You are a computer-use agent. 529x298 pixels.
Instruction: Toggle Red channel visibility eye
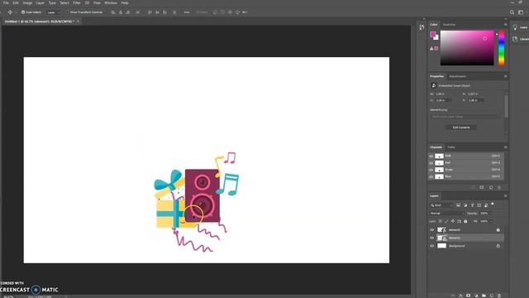pyautogui.click(x=431, y=163)
